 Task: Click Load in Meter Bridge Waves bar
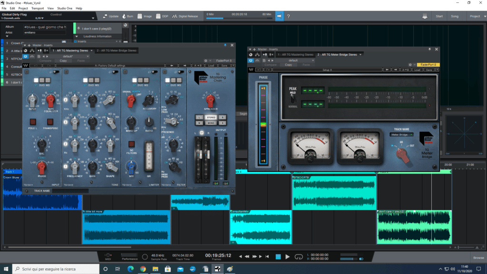pos(417,69)
